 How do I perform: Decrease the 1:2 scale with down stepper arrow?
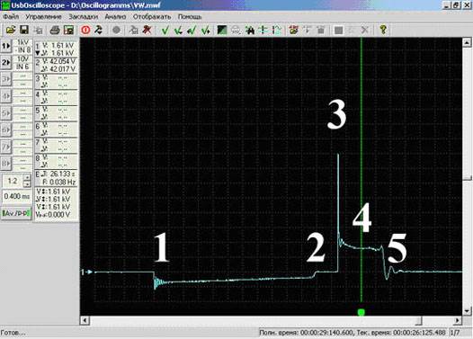click(x=27, y=183)
